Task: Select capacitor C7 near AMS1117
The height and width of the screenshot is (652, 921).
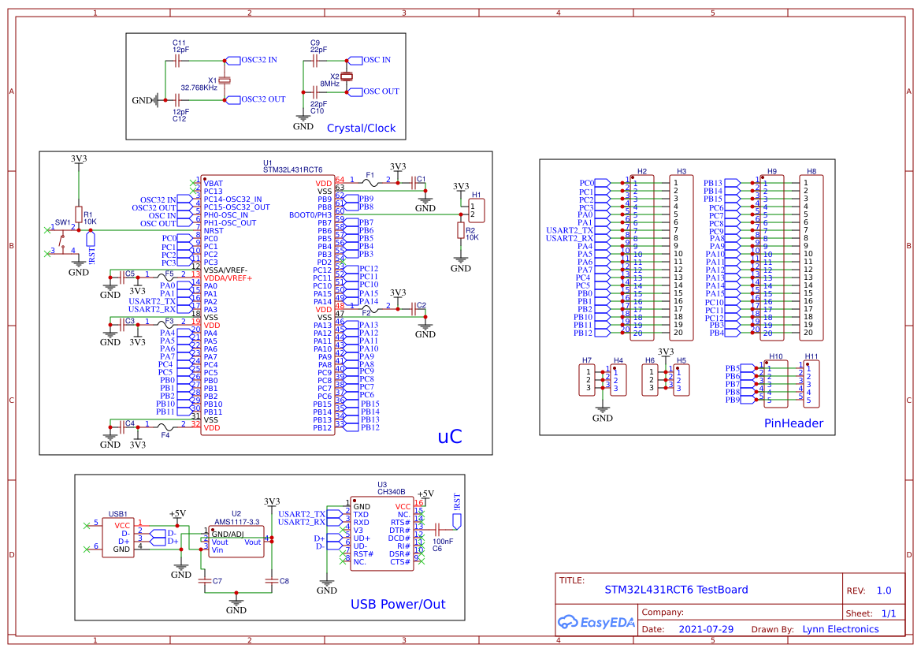Action: (x=204, y=581)
